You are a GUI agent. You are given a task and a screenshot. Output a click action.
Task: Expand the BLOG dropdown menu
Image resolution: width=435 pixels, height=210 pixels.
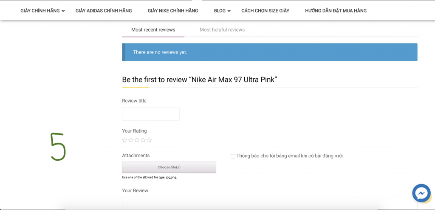click(222, 11)
